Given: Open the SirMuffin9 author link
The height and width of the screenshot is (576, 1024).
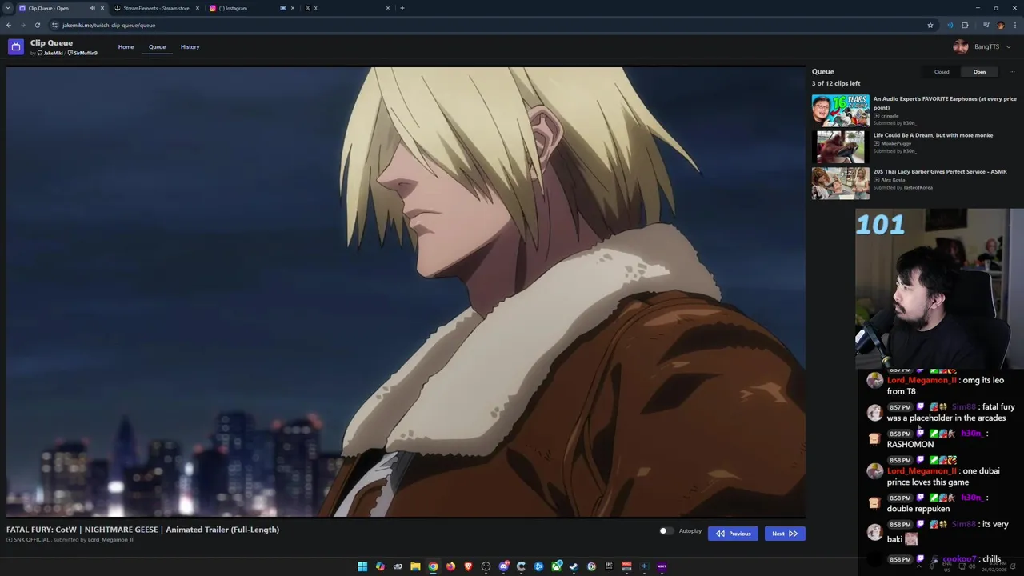Looking at the screenshot, I should [82, 54].
